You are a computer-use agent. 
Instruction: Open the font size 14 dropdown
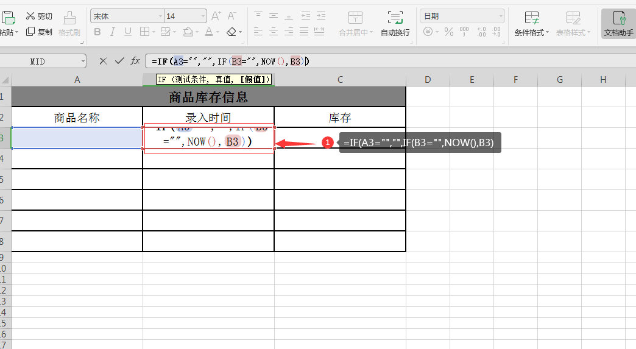(x=203, y=16)
